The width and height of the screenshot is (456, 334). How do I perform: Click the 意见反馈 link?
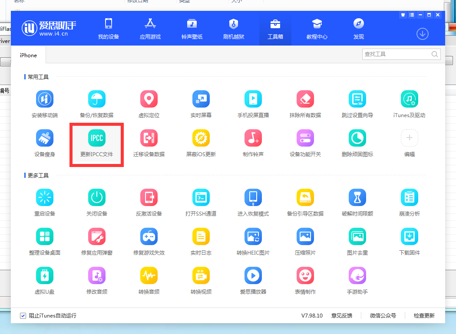pyautogui.click(x=341, y=316)
